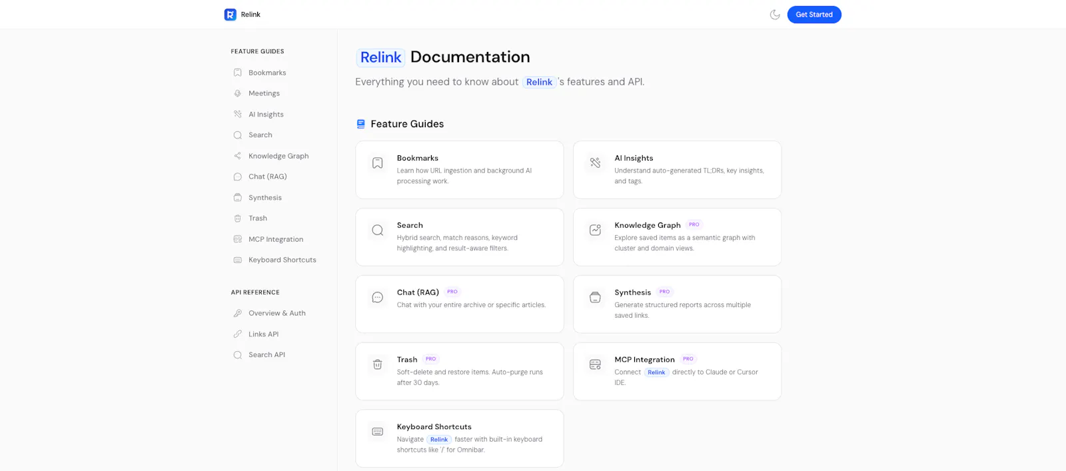Click the bin icon on the Trash card
Image resolution: width=1066 pixels, height=471 pixels.
click(x=378, y=365)
